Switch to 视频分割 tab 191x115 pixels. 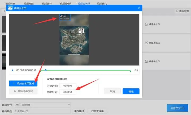click(x=29, y=4)
